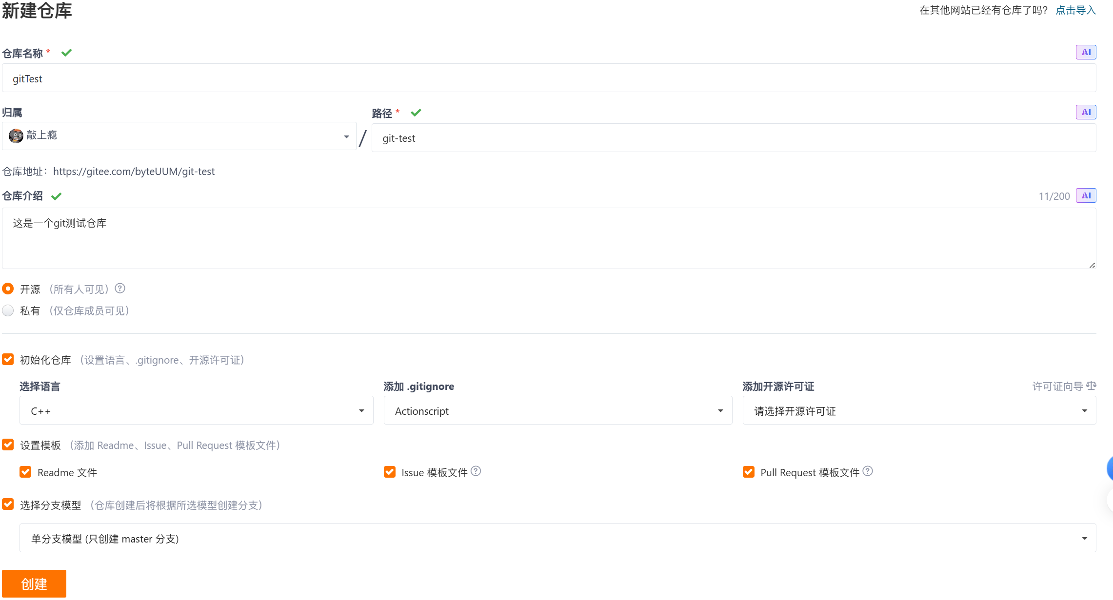Select the 私有 radio button
This screenshot has width=1113, height=600.
(8, 310)
